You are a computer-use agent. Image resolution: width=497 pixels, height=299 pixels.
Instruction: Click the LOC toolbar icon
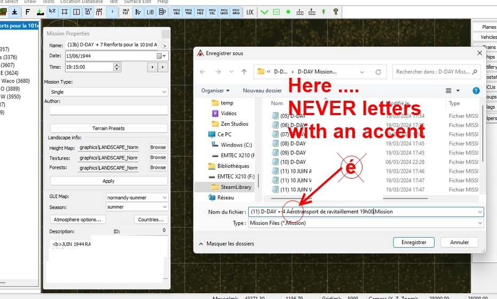250,12
